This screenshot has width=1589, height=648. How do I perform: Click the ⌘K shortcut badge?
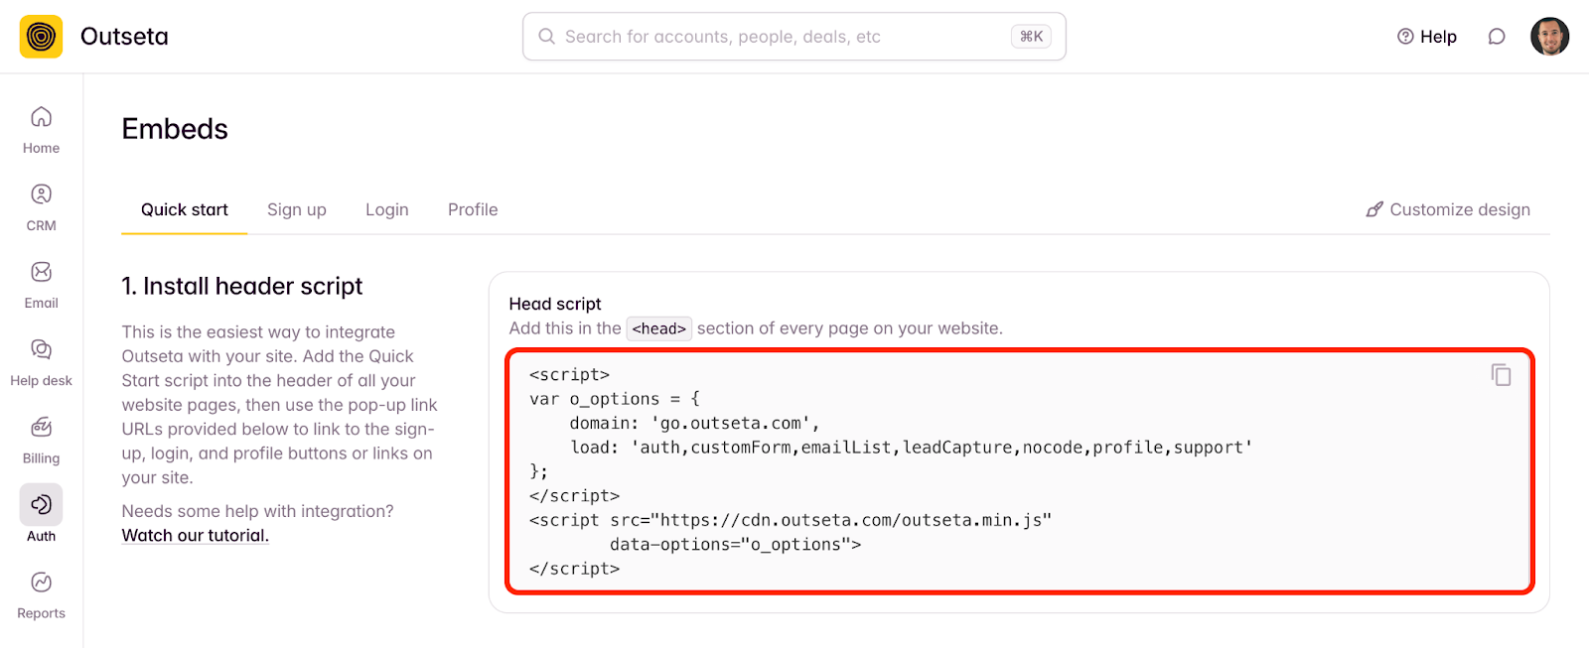[x=1032, y=37]
